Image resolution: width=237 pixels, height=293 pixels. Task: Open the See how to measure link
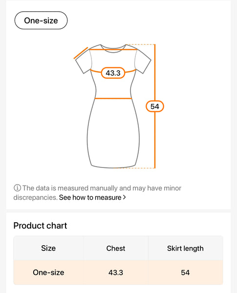pos(90,197)
